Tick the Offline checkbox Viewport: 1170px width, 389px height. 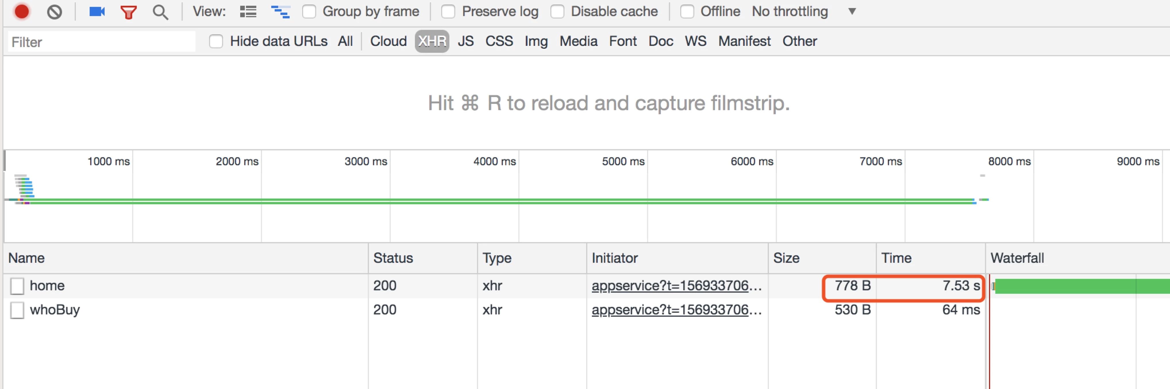click(687, 11)
